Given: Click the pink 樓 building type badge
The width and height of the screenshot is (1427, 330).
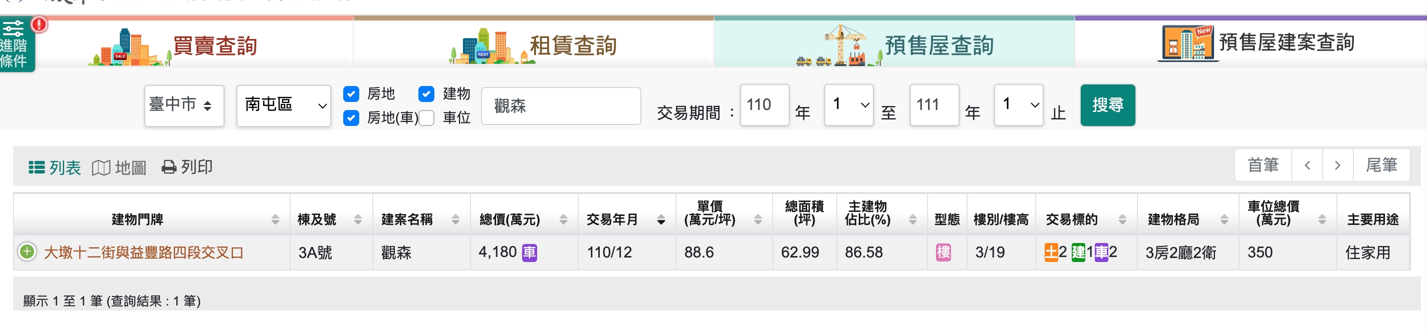Looking at the screenshot, I should (x=943, y=252).
